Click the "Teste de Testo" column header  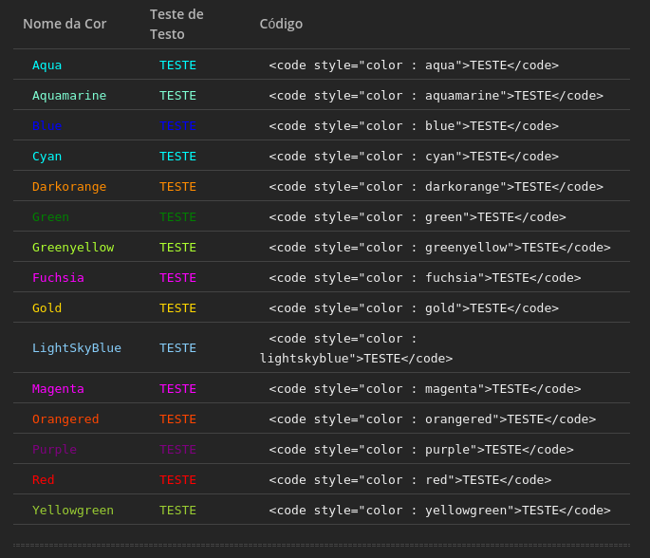176,24
